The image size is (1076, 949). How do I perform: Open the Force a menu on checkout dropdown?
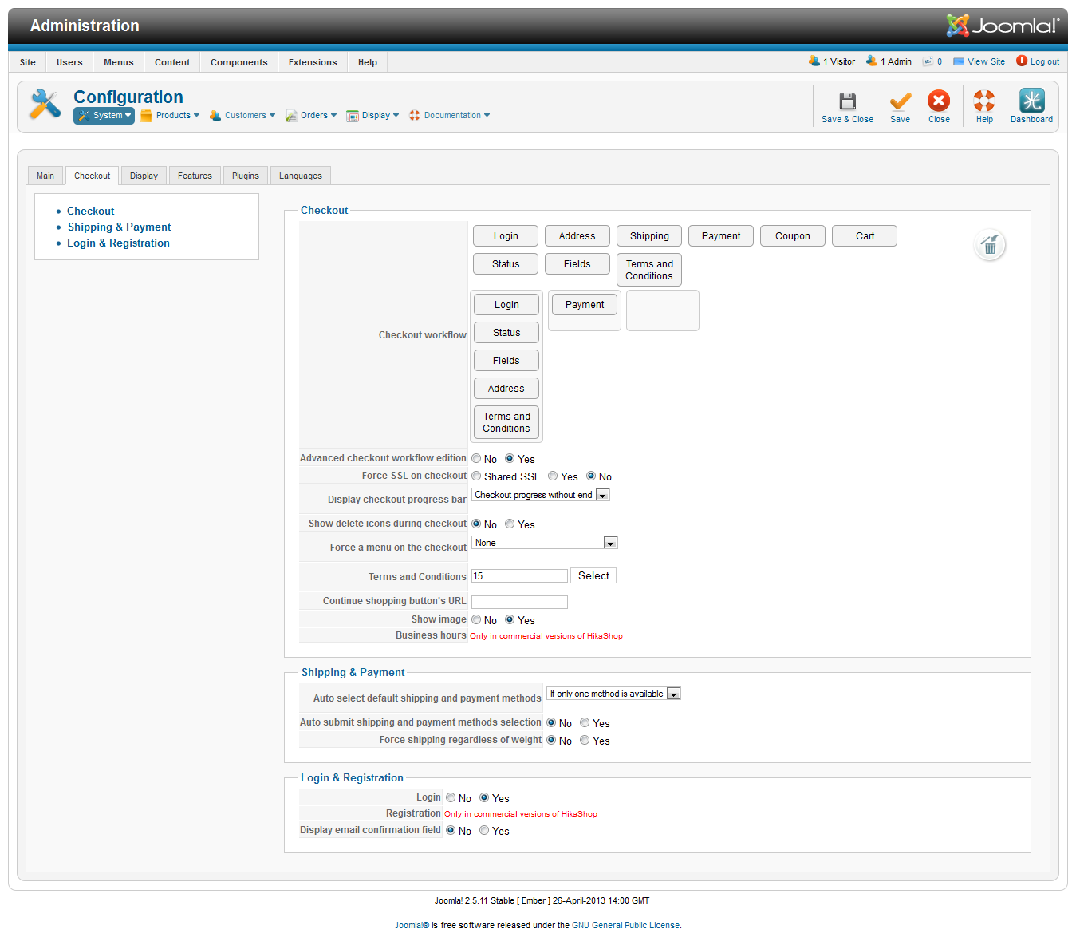tap(545, 543)
